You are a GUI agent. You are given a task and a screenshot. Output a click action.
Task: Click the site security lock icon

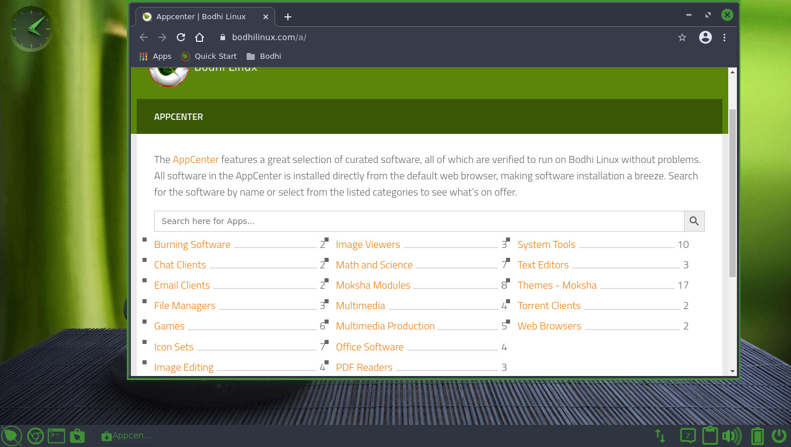coord(222,37)
